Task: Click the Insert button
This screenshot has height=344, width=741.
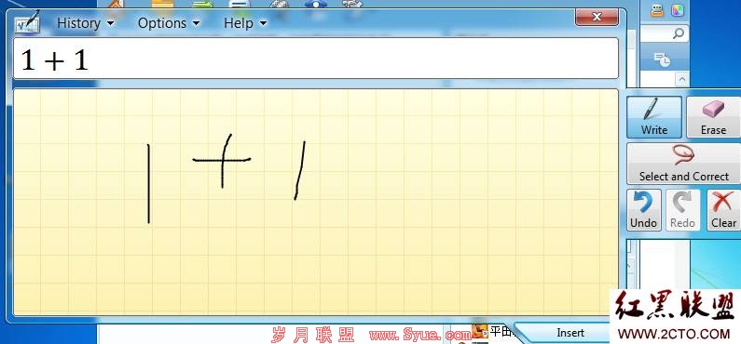Action: pyautogui.click(x=569, y=333)
